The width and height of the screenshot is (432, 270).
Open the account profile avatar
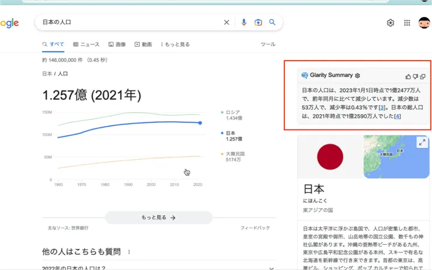coord(424,23)
